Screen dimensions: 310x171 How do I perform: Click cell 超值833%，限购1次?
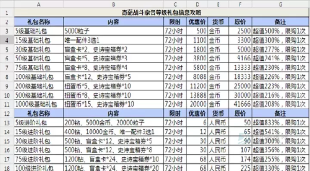[280, 123]
